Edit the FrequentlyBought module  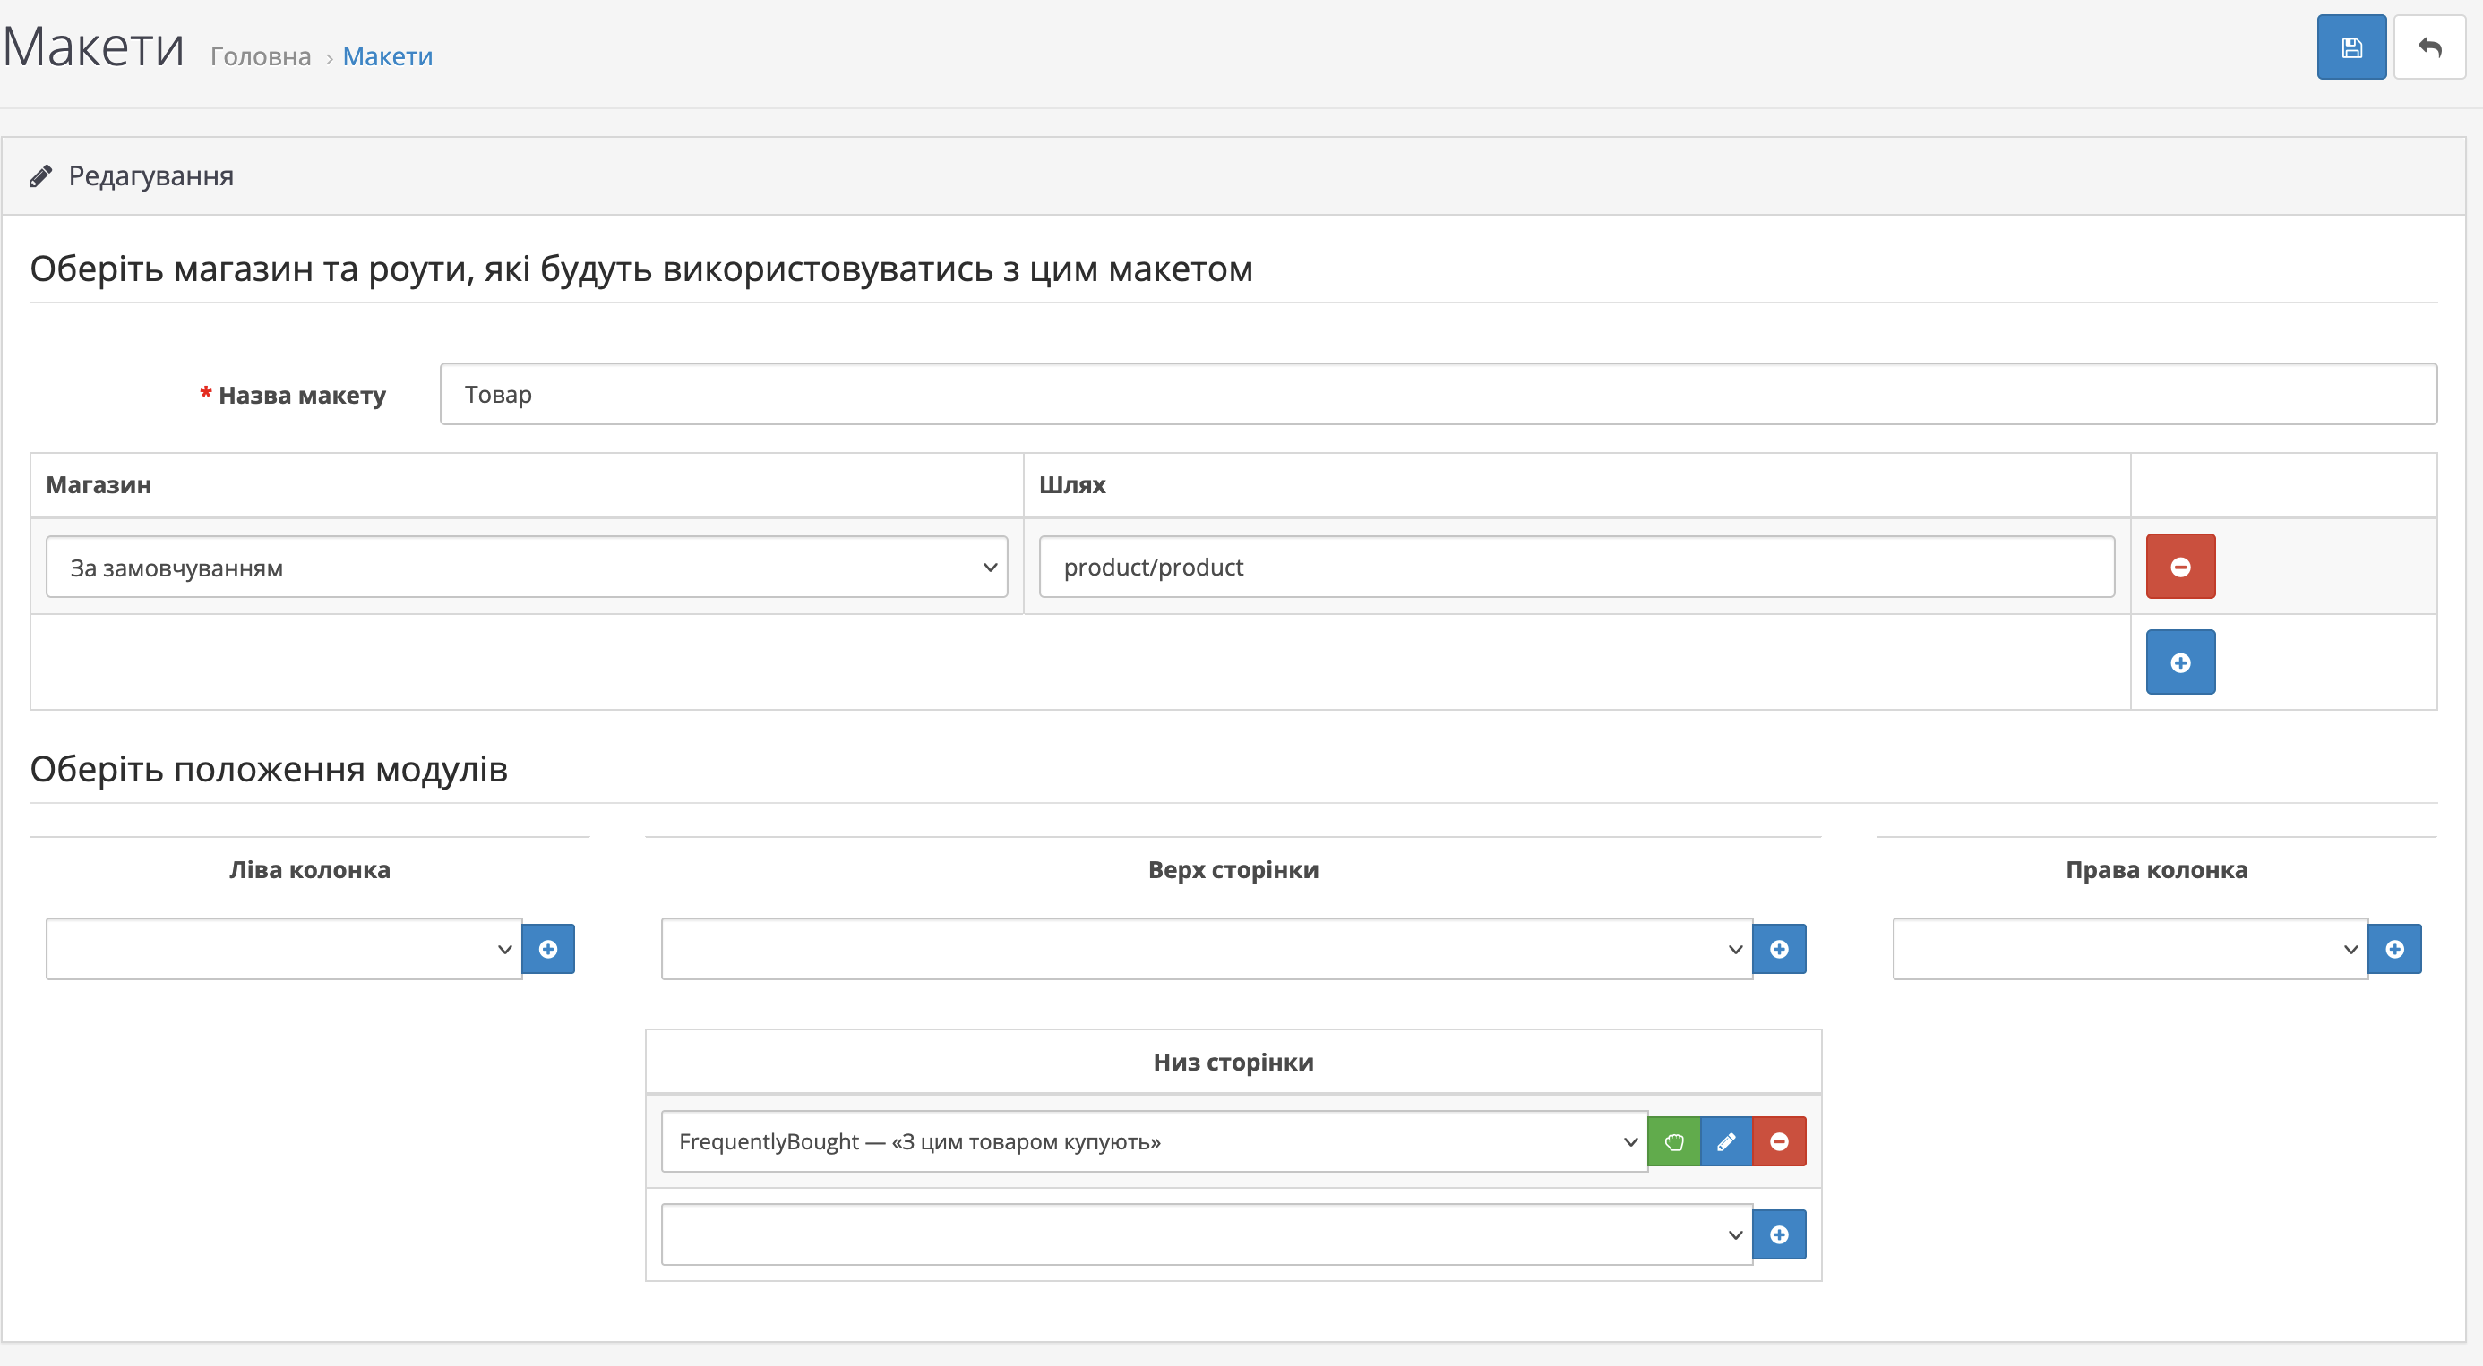point(1726,1142)
